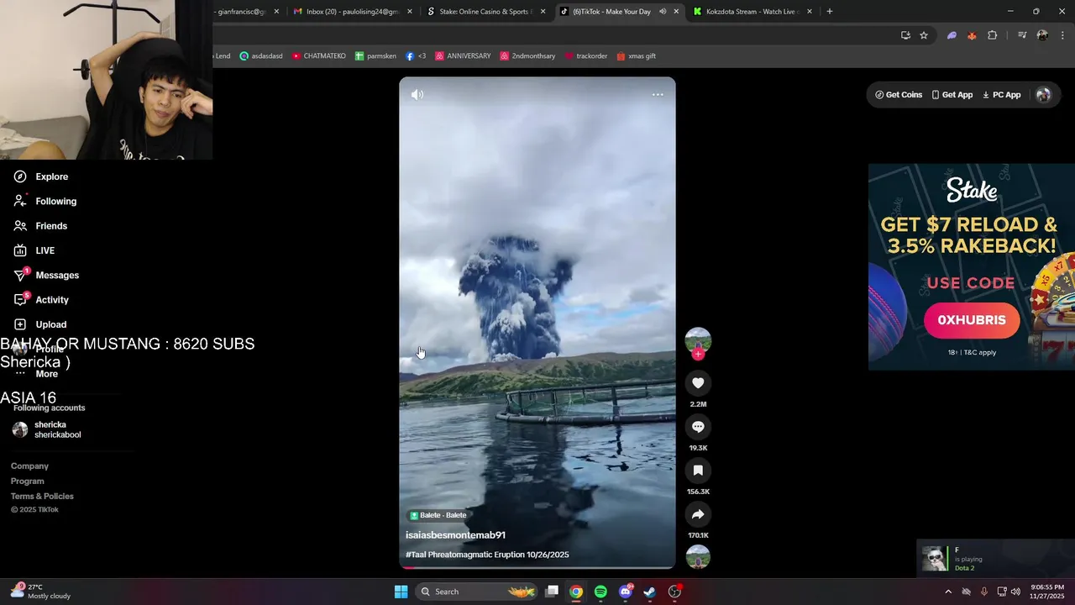
Task: Open the Windows Start menu
Action: (401, 592)
